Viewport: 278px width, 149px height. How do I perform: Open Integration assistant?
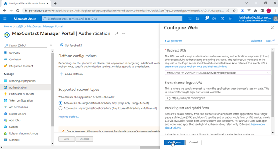[21, 66]
